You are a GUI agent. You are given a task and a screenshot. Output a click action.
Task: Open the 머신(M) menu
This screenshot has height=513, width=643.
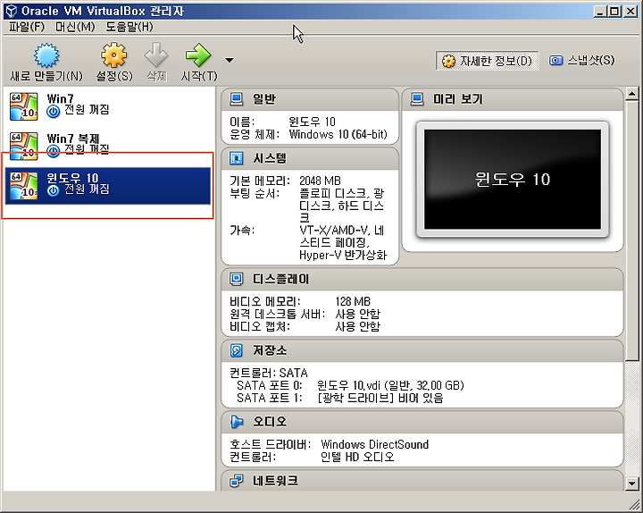point(75,27)
